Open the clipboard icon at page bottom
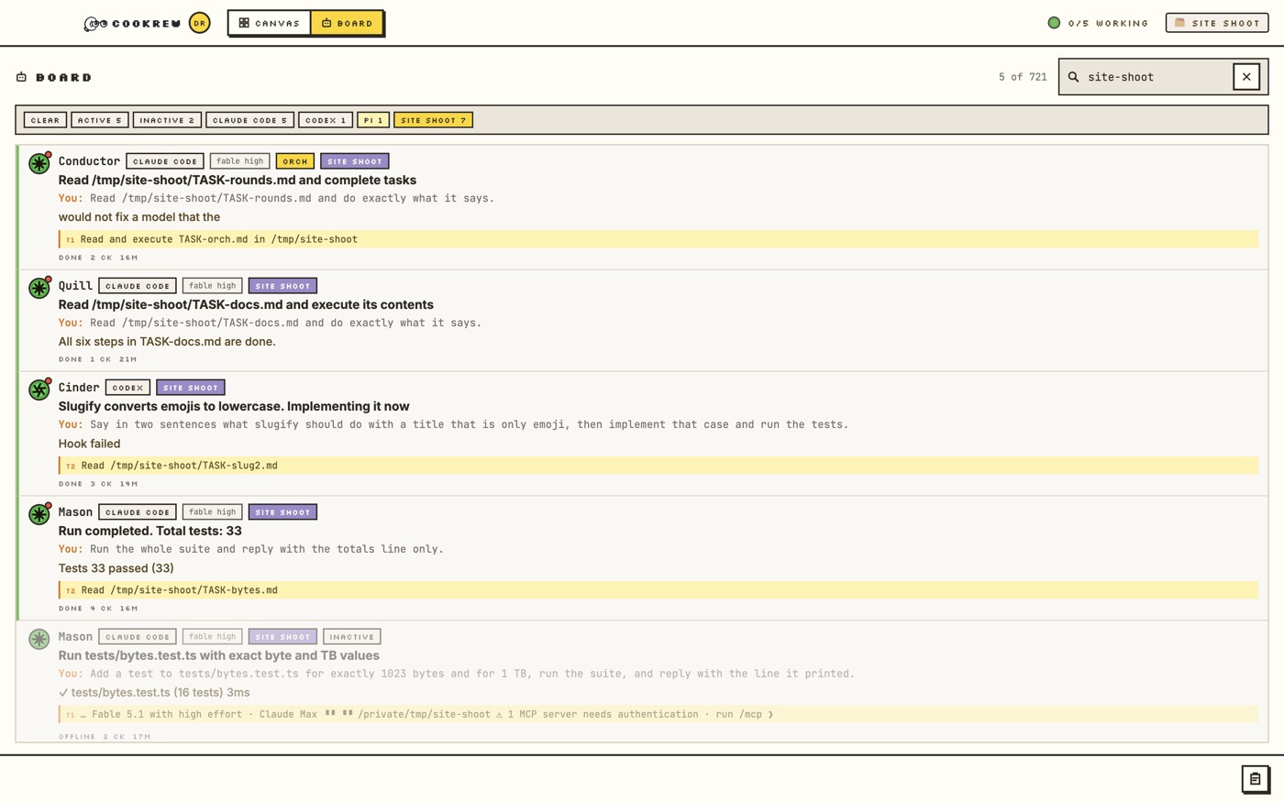The height and width of the screenshot is (802, 1284). [x=1256, y=779]
